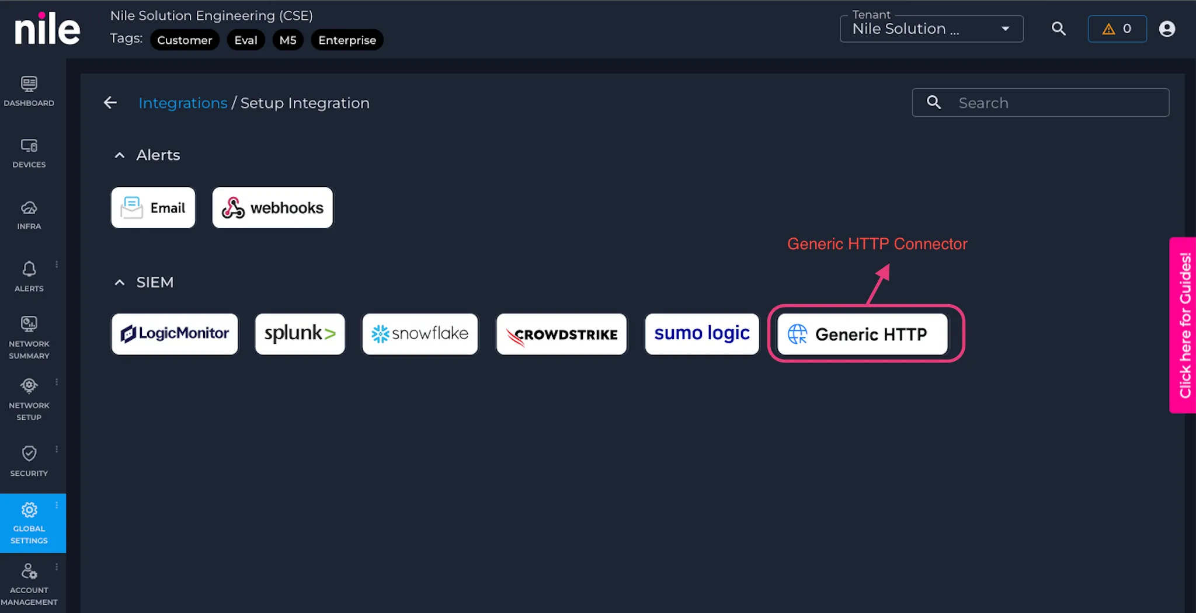Open the Dashboard sidebar section
Screen dimensions: 1196x613
pos(29,92)
